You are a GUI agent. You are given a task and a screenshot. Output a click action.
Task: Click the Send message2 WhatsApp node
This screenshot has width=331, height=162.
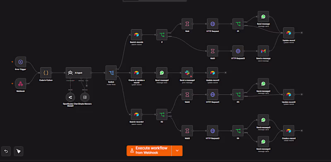click(x=263, y=84)
